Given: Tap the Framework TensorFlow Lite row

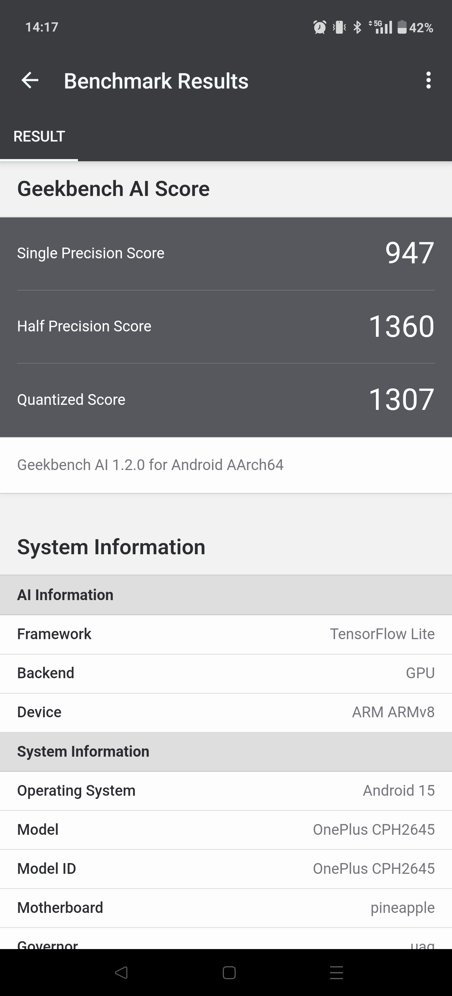Looking at the screenshot, I should (226, 634).
